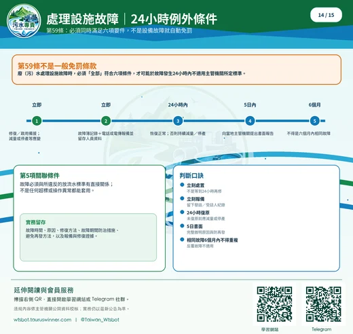Click the 不是等到24小時再修 sub-note
353x334 pixels.
pos(204,191)
